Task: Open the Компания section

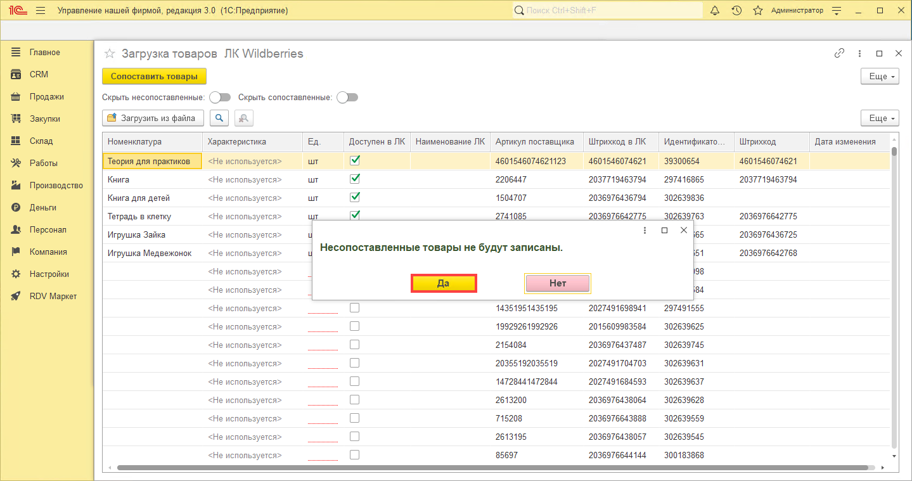Action: 48,252
